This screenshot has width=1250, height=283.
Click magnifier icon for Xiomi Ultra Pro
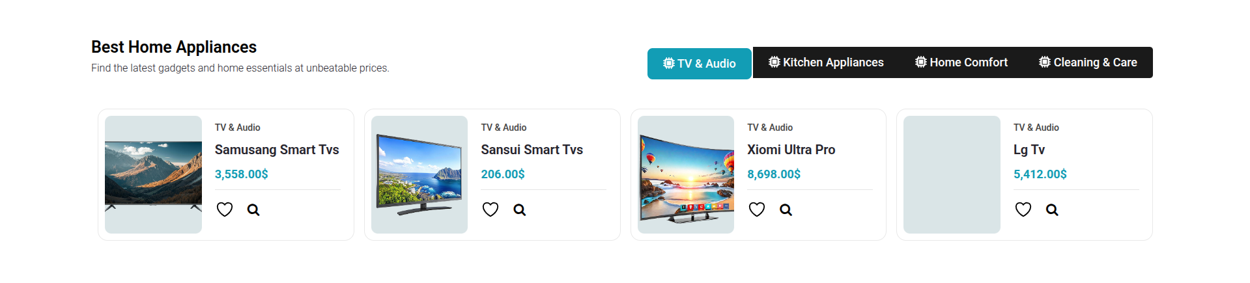[786, 209]
